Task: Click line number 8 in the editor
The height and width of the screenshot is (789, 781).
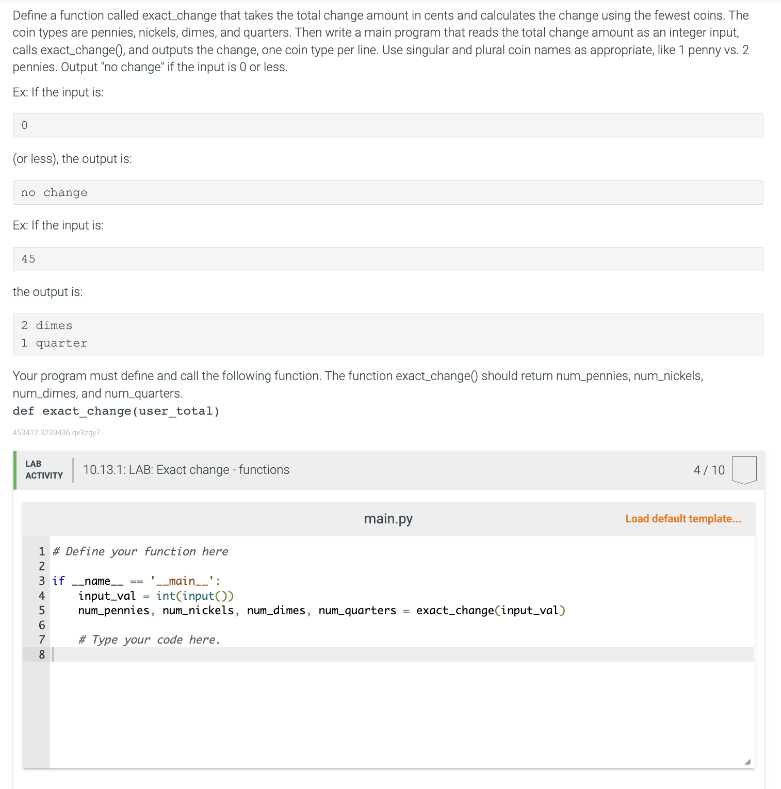Action: click(x=41, y=654)
